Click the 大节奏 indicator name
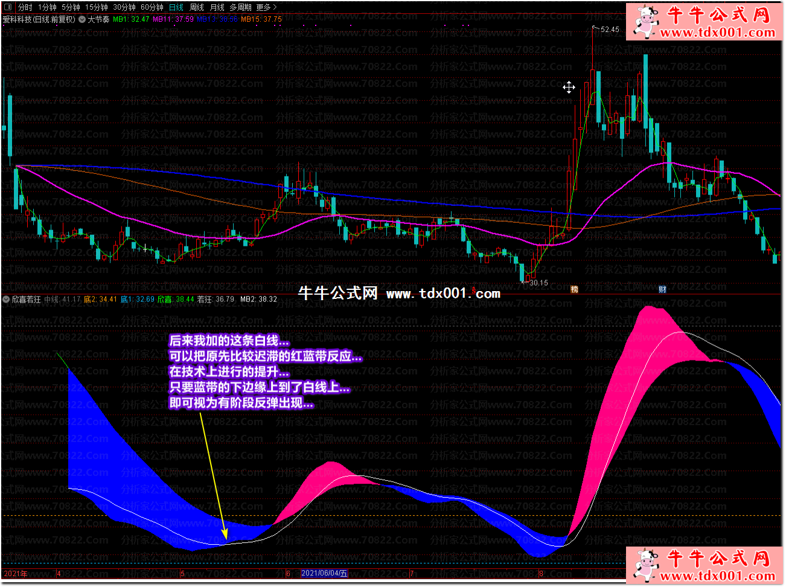The height and width of the screenshot is (587, 786). (98, 19)
